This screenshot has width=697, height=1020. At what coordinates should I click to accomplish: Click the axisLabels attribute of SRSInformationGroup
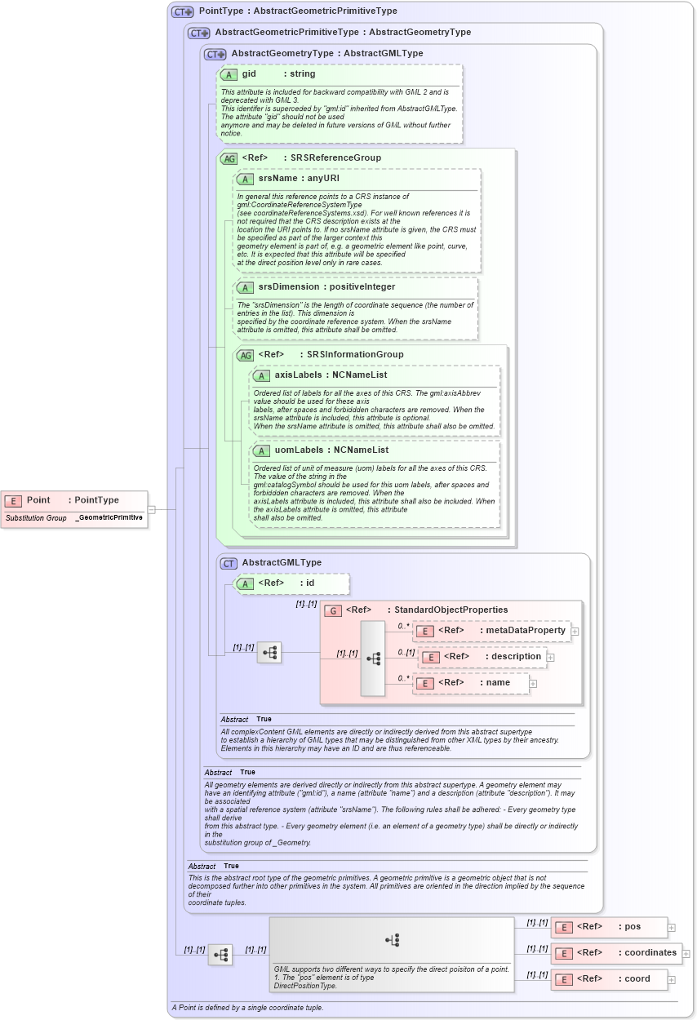click(262, 375)
